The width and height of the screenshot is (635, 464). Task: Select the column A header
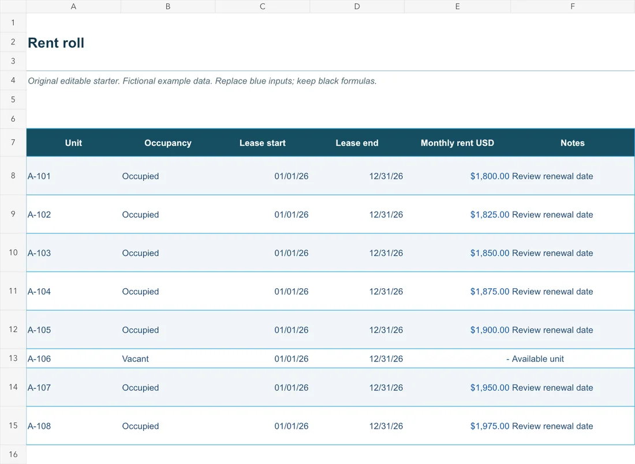pos(73,6)
